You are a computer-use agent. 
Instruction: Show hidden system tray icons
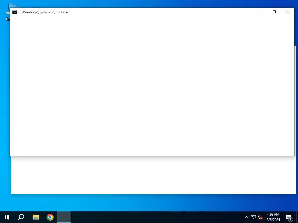pos(246,217)
